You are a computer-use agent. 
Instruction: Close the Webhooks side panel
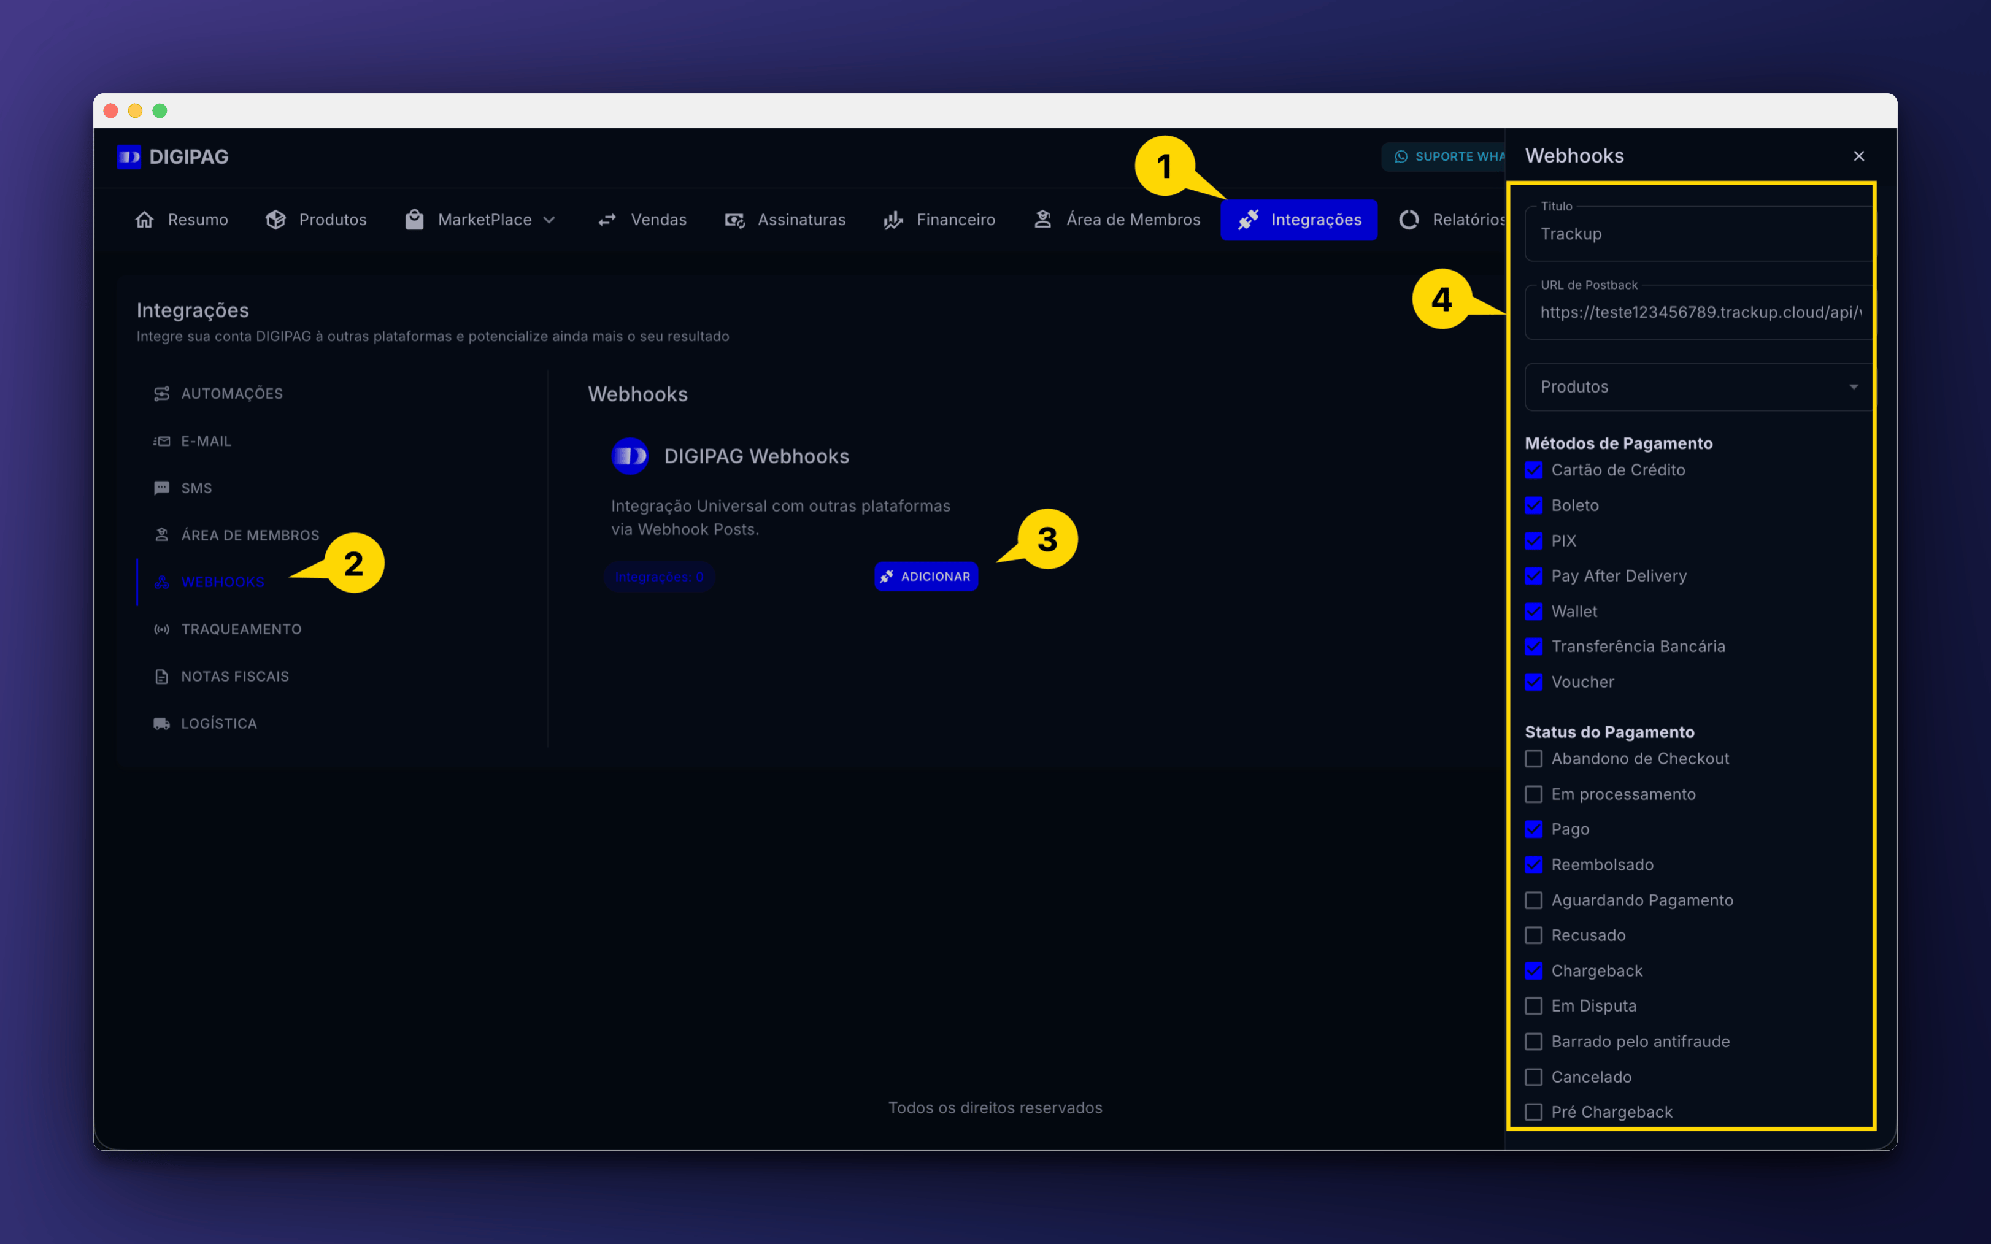tap(1858, 156)
